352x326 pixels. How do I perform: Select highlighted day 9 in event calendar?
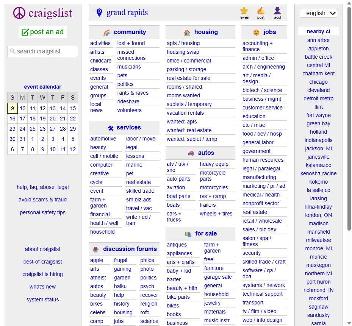coord(13,108)
